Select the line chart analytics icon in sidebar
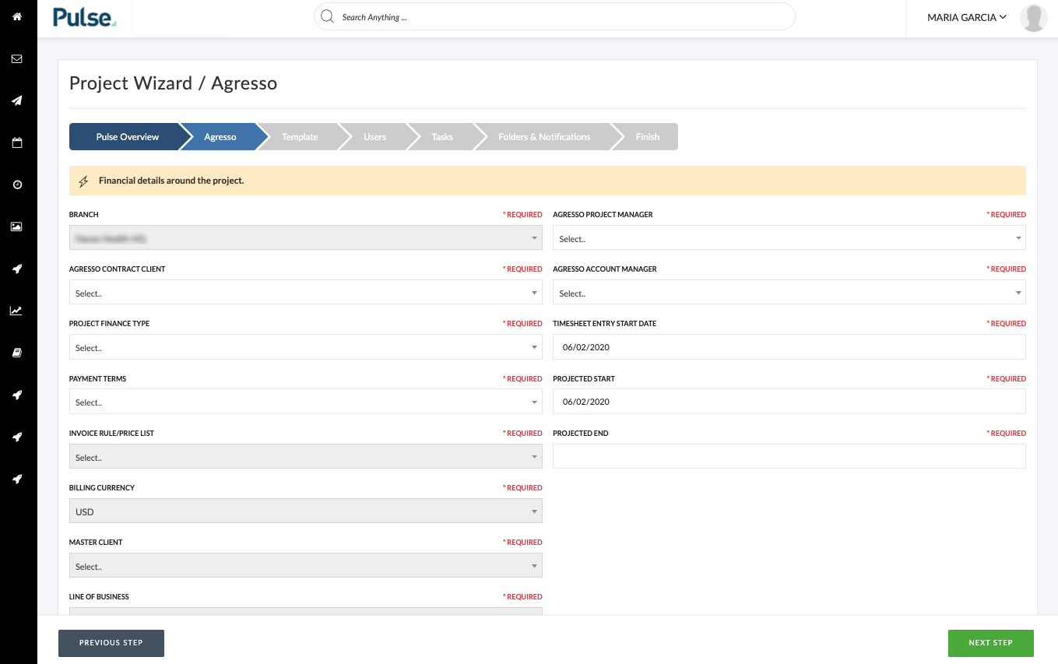This screenshot has width=1058, height=664. click(16, 311)
